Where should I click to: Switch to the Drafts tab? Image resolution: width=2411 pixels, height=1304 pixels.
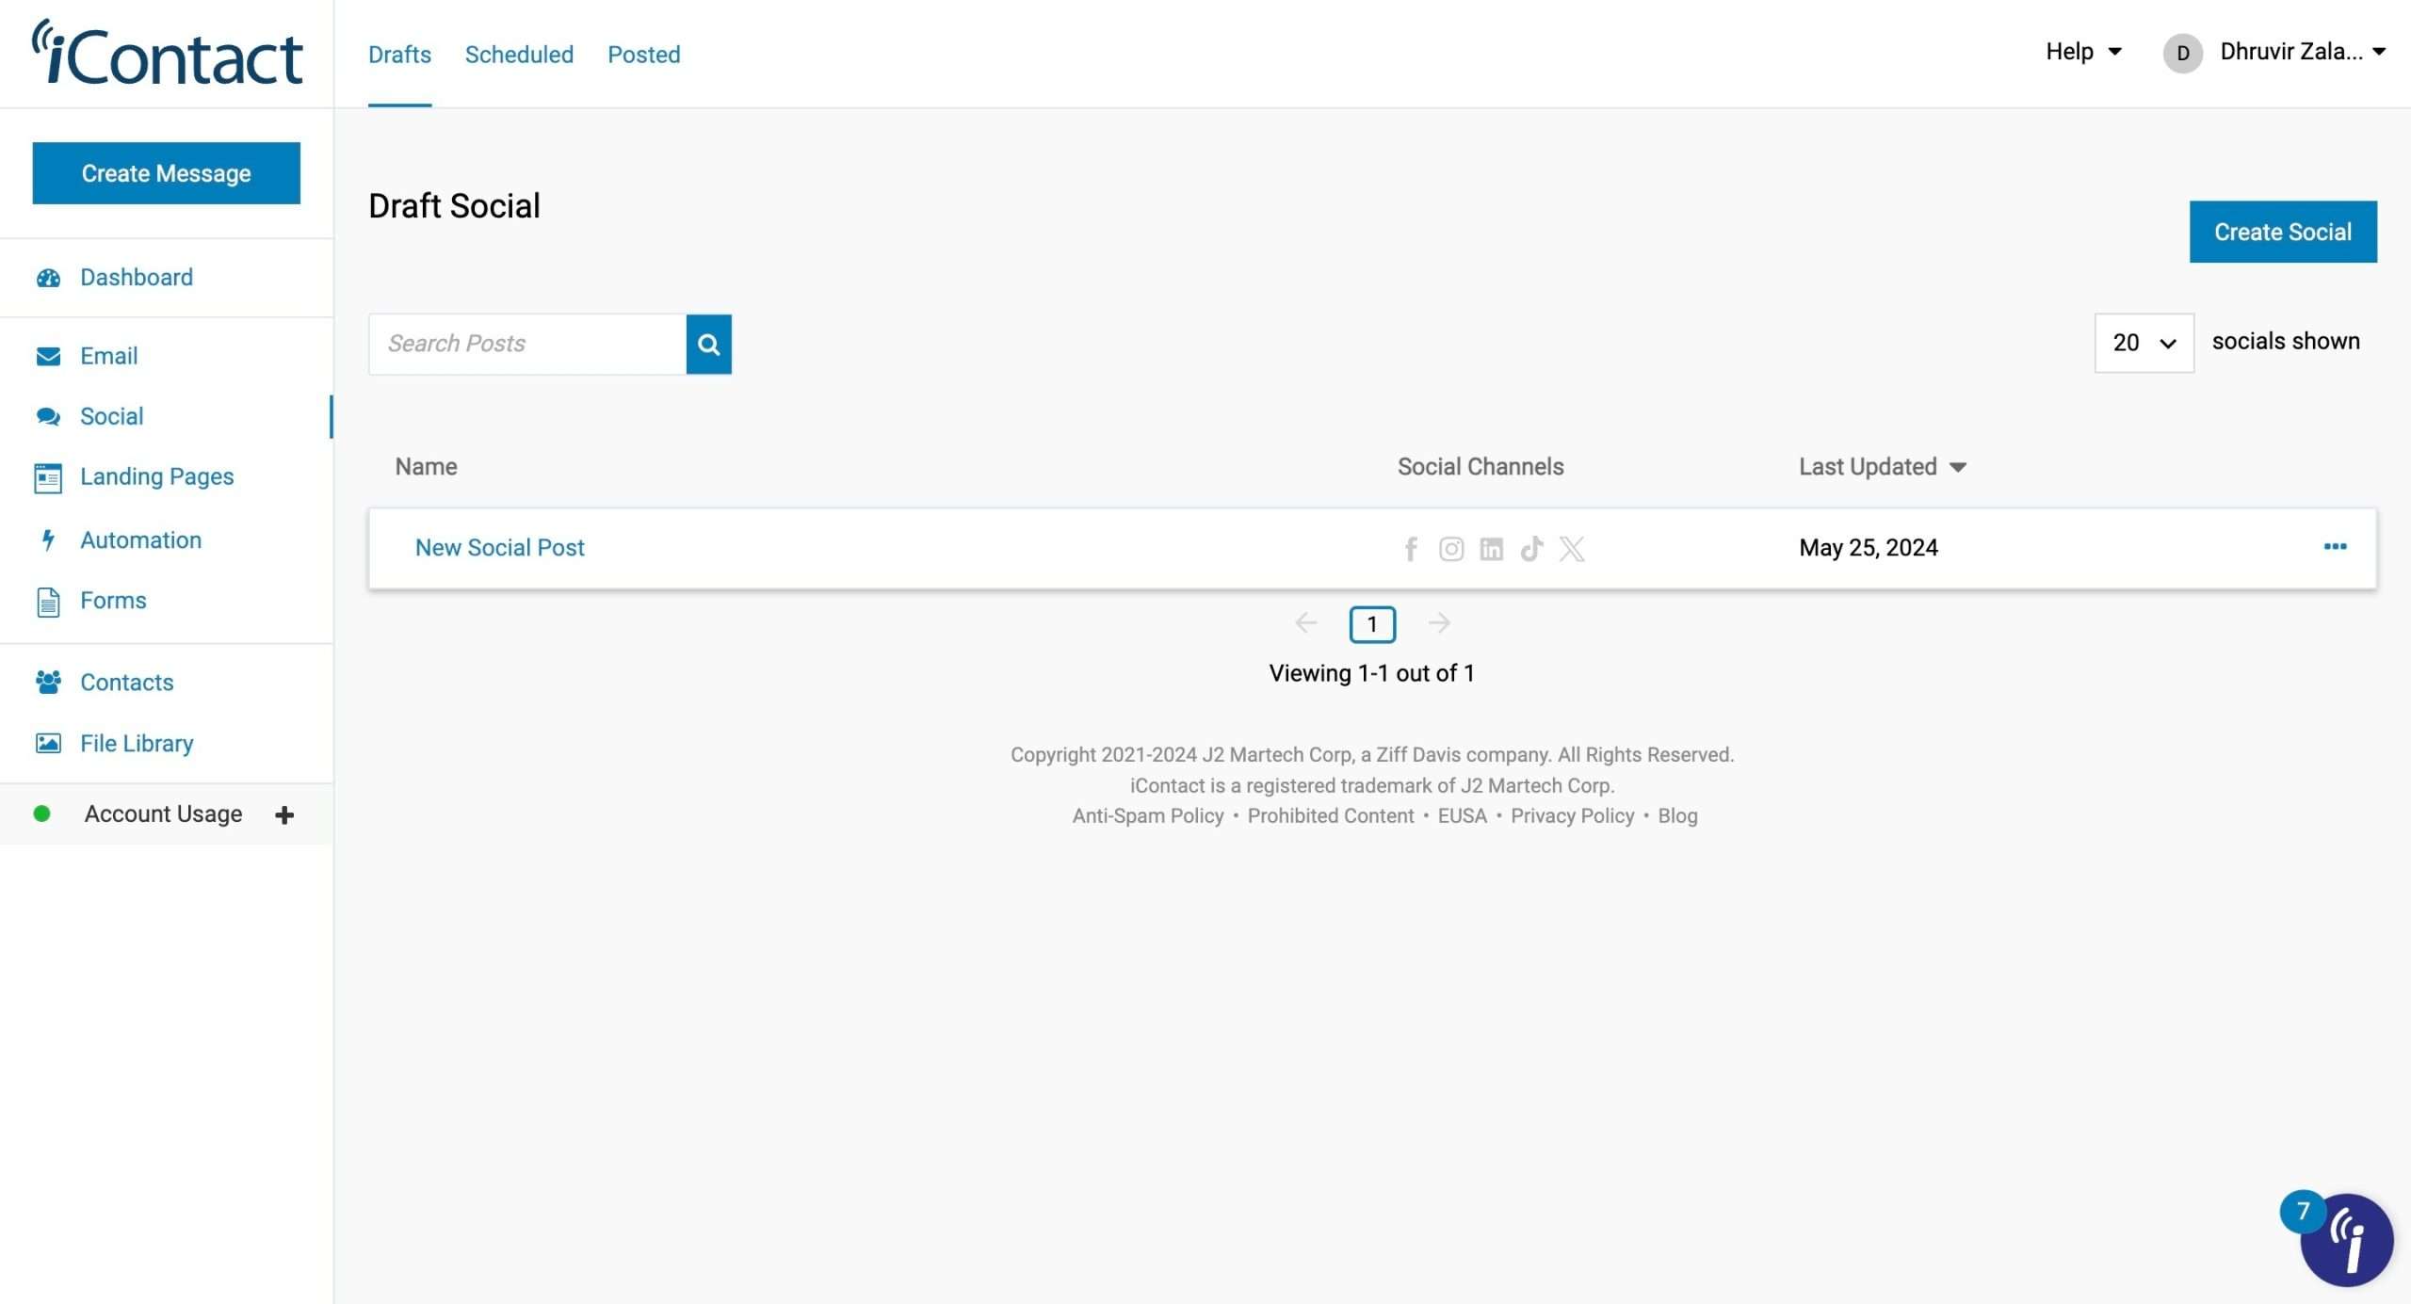coord(399,55)
